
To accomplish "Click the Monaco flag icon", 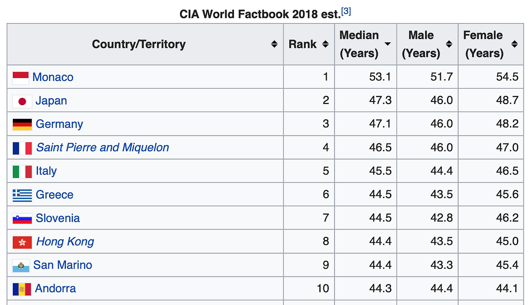I will tap(21, 78).
